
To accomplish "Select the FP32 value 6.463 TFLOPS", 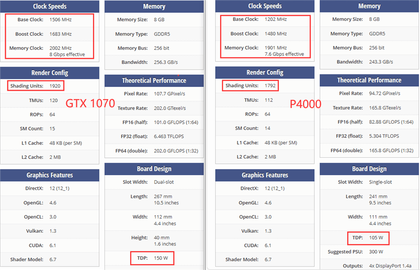I will pyautogui.click(x=169, y=136).
